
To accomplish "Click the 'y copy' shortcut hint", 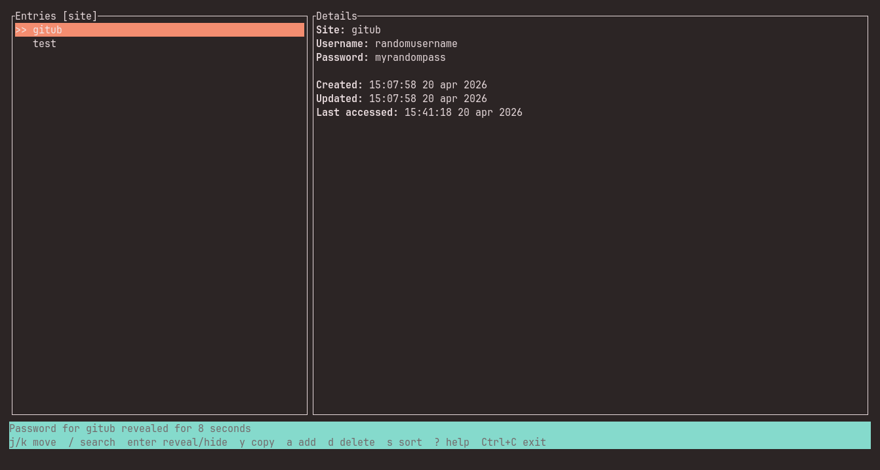I will coord(257,443).
